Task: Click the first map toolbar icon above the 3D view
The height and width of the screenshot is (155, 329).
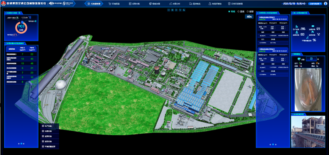Action: (x=168, y=10)
